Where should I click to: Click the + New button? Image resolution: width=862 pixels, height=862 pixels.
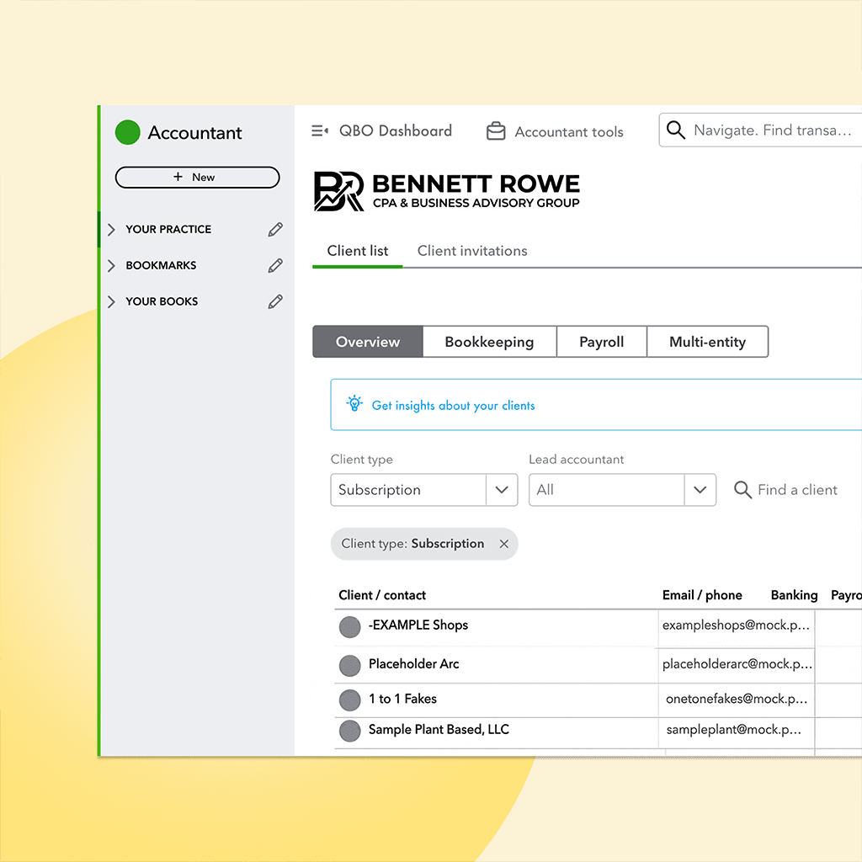pyautogui.click(x=197, y=178)
